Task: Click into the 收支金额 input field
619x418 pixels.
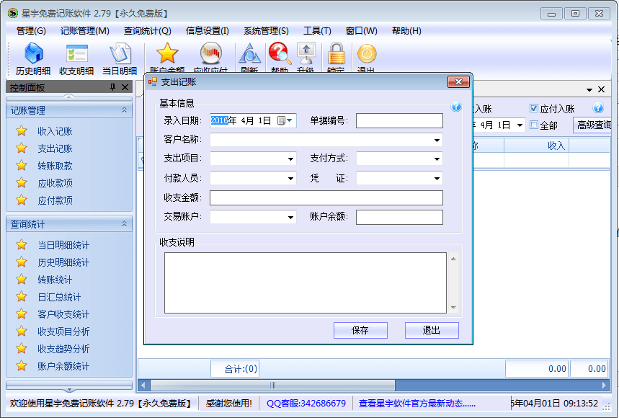Action: tap(326, 197)
